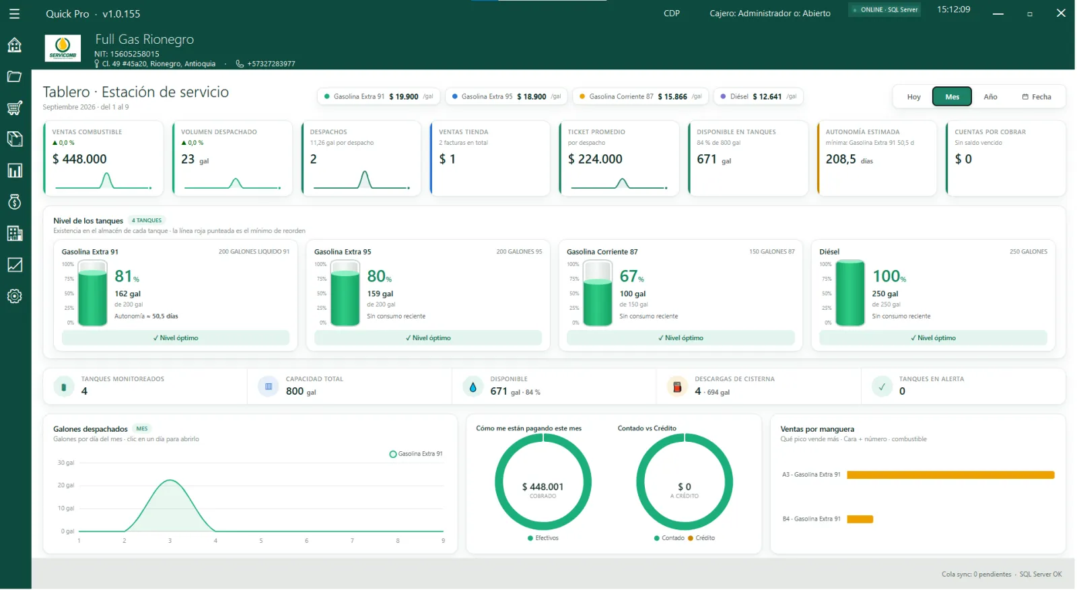1077x590 pixels.
Task: Click the Gasolina Extra 91 tank level gauge
Action: 93,294
